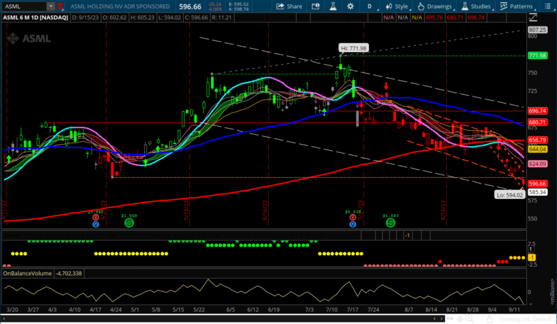The height and width of the screenshot is (324, 557).
Task: Click the ASML 6 M 1D [NASDAQ] chart label
Action: click(x=36, y=17)
